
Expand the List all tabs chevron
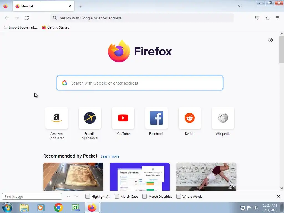239,6
